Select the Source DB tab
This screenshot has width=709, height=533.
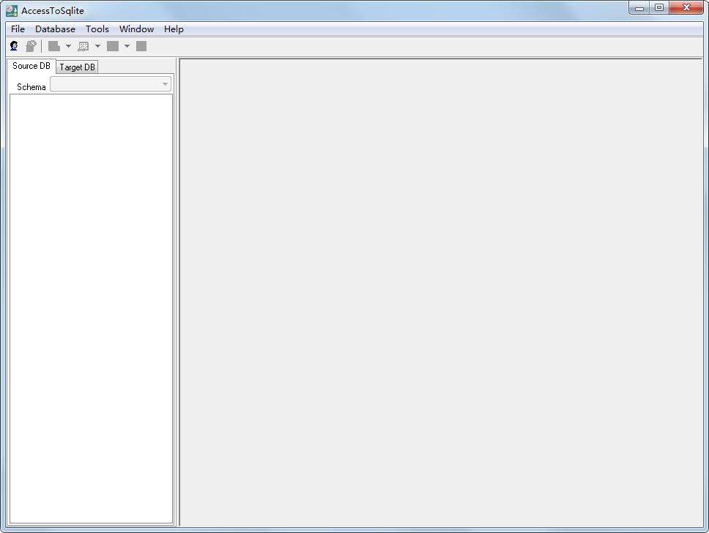coord(31,65)
